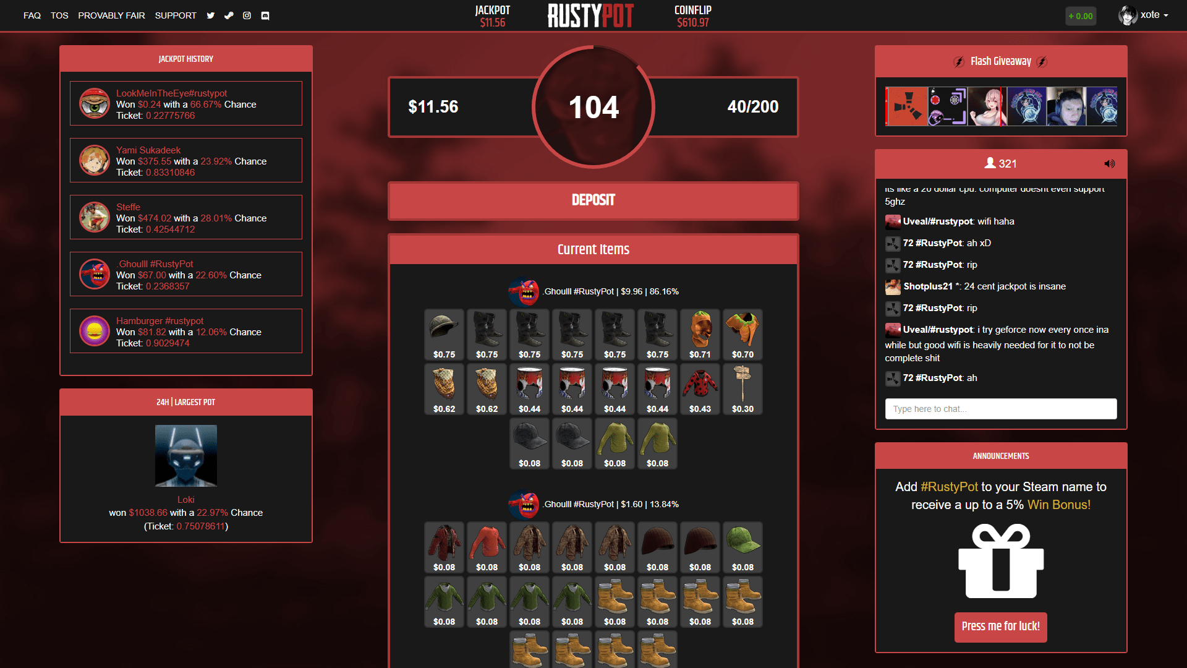The width and height of the screenshot is (1187, 668).
Task: Open the Support page
Action: coord(176,14)
